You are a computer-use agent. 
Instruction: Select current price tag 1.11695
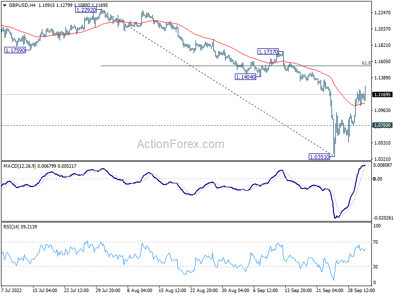click(383, 94)
